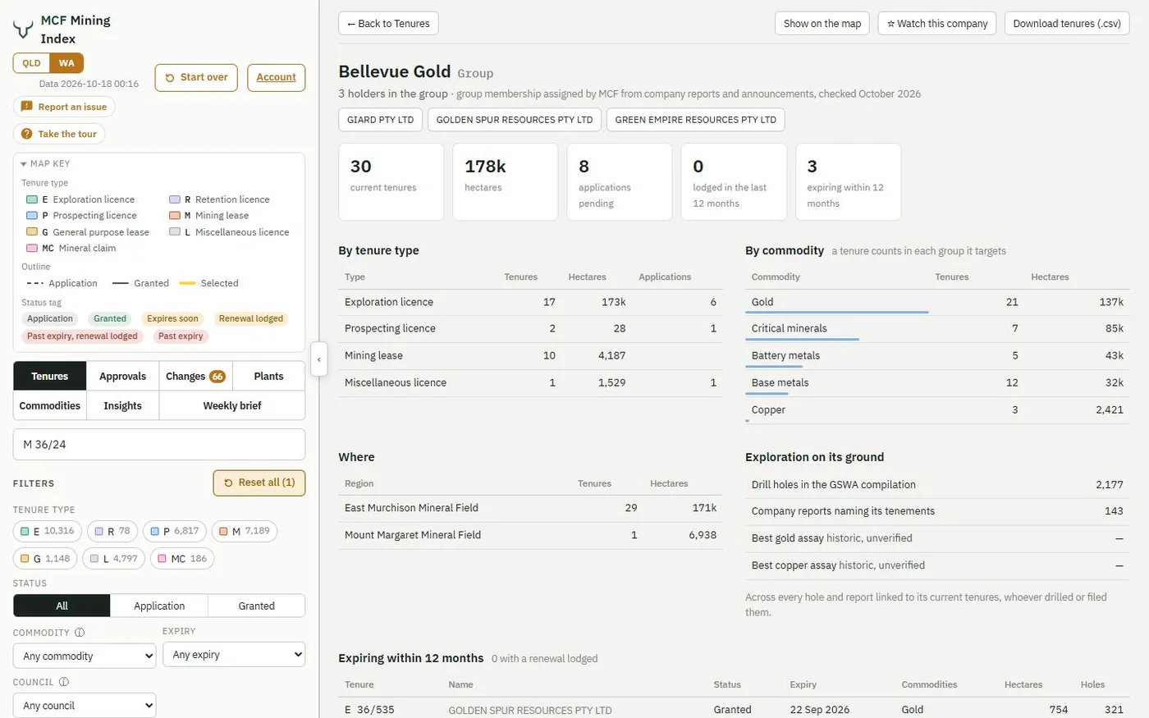Screen dimensions: 1149x718
Task: Open the Account link
Action: (x=276, y=77)
